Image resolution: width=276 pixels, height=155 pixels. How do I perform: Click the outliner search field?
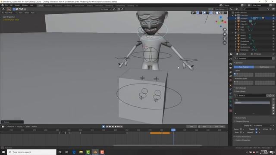coord(251,9)
